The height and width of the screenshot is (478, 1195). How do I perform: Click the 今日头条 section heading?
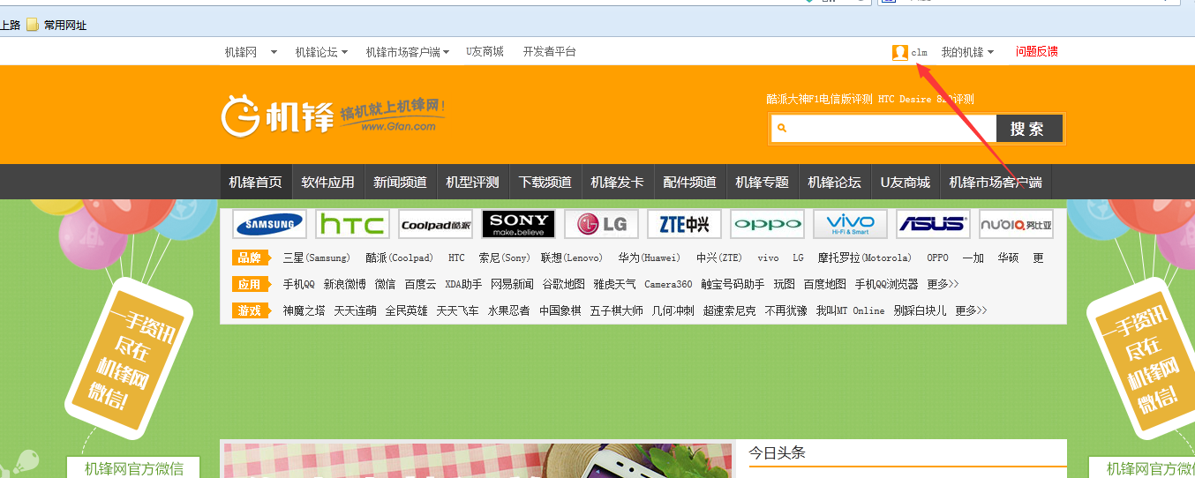point(778,452)
